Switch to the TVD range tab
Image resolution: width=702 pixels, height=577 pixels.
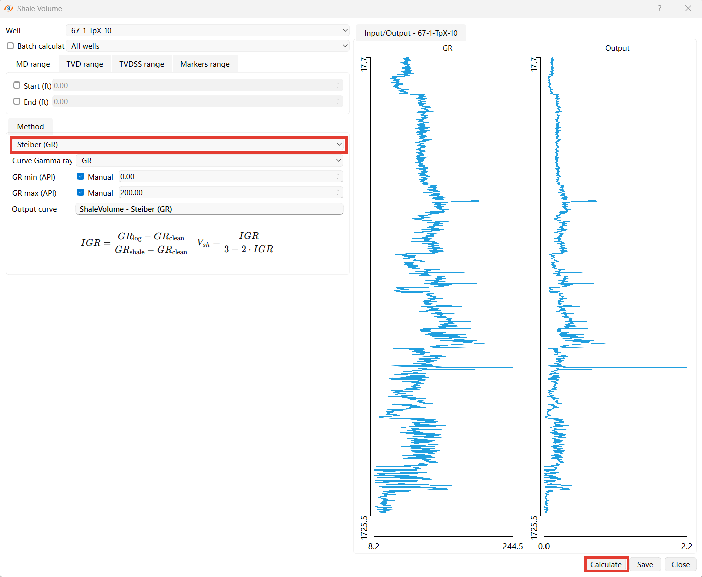(x=84, y=64)
